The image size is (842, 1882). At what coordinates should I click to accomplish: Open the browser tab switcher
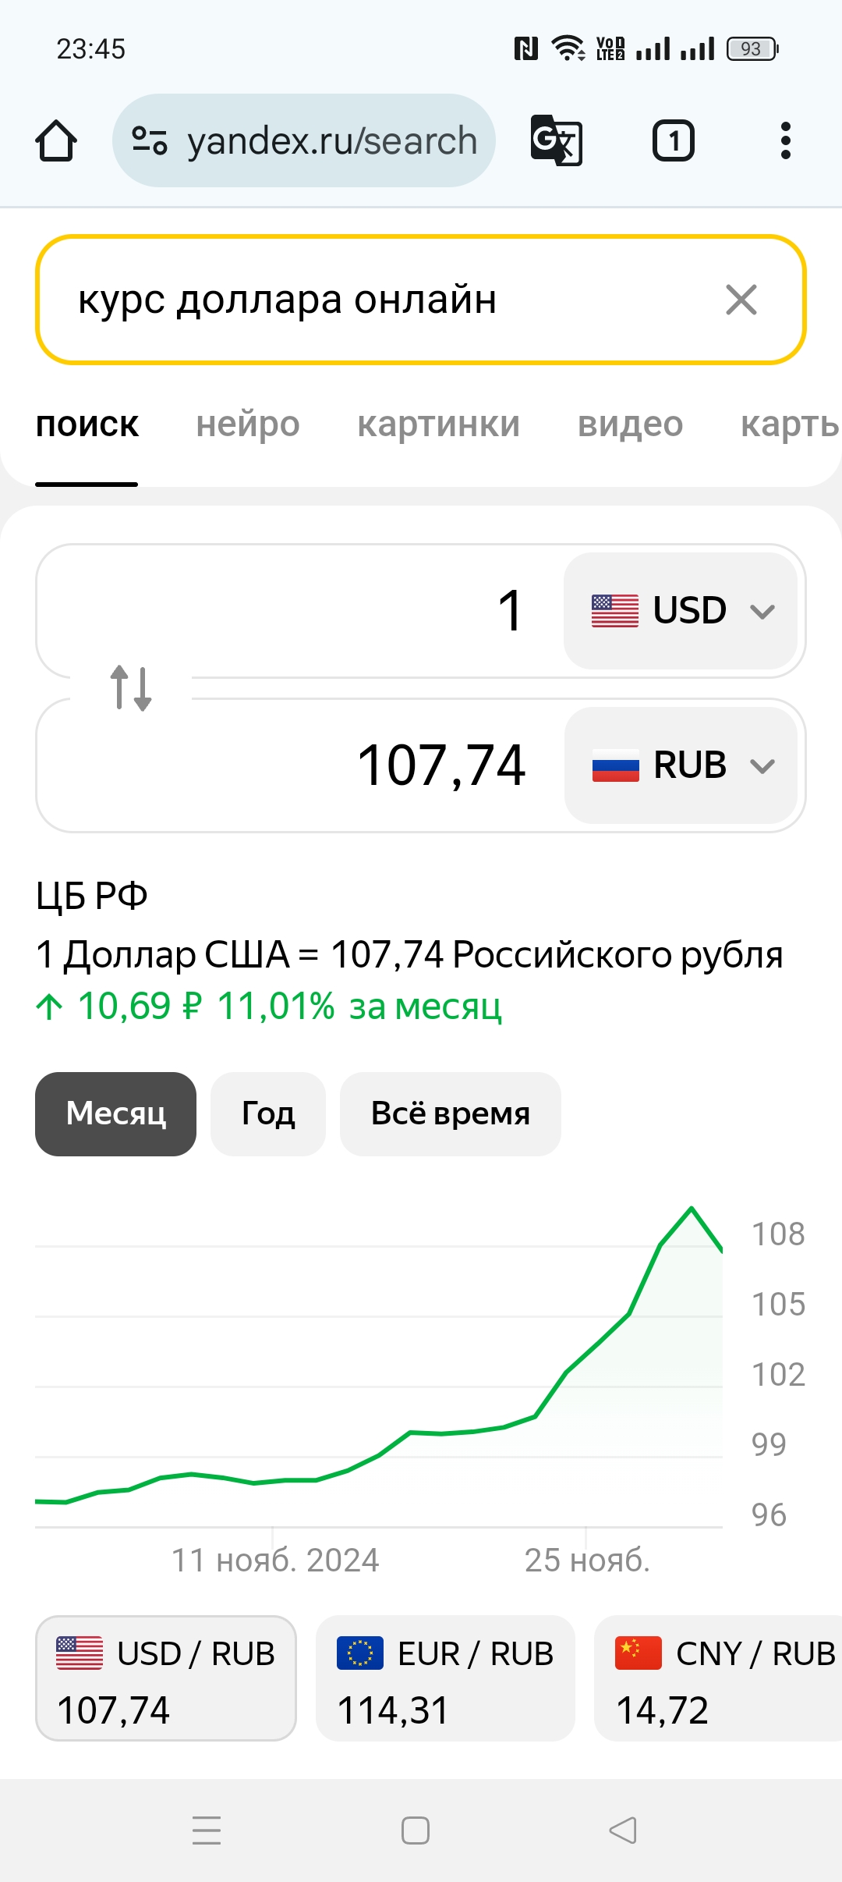pos(673,141)
